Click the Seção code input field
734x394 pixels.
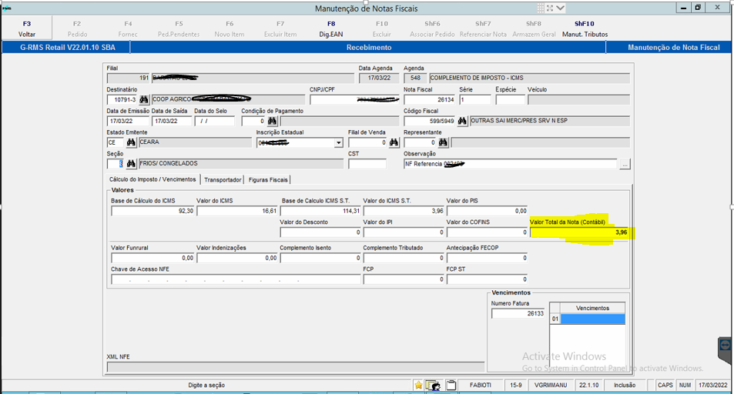coord(116,164)
